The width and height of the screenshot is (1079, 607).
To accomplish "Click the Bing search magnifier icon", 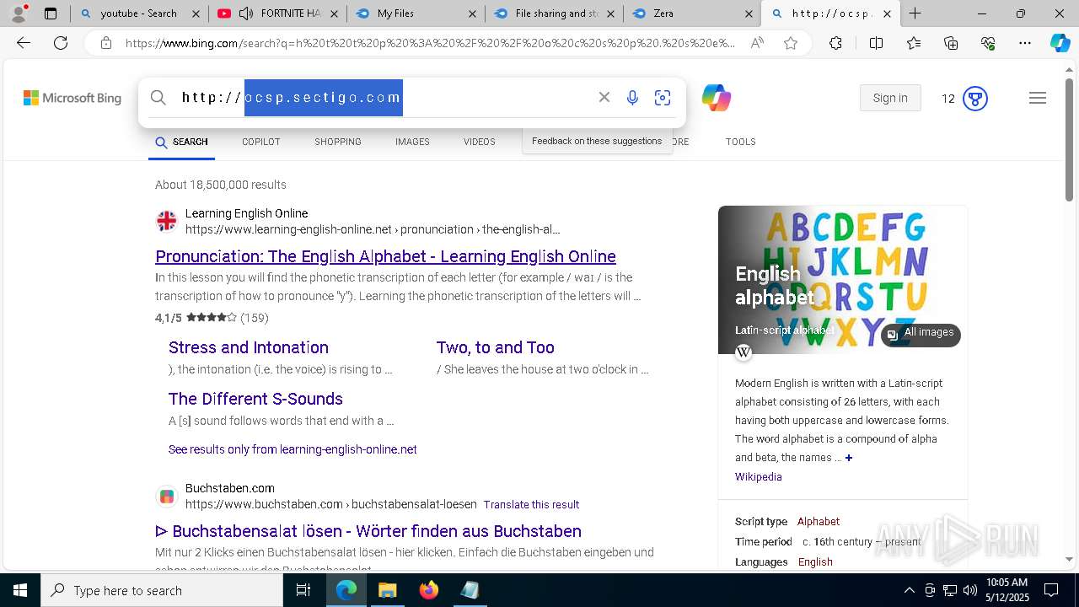I will pos(158,98).
